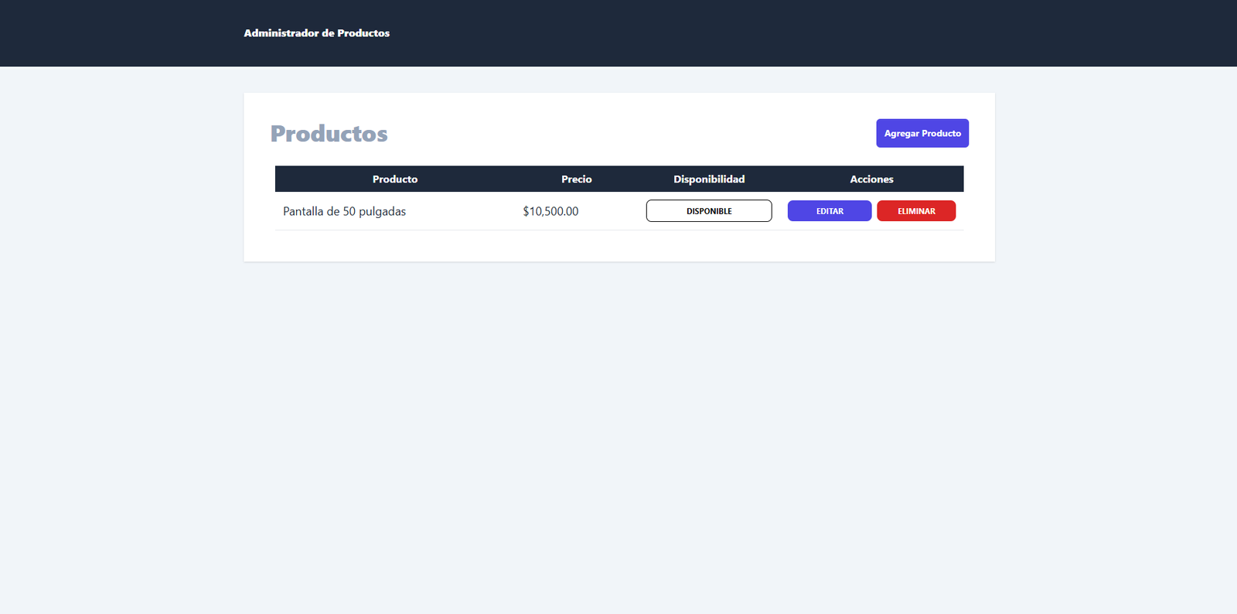Select the Producto column header
1237x614 pixels.
[x=394, y=179]
